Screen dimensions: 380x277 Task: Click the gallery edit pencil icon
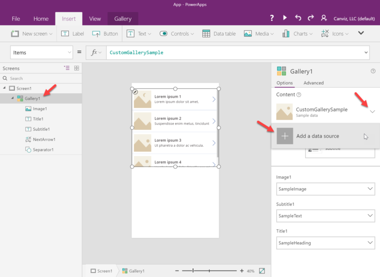(135, 92)
